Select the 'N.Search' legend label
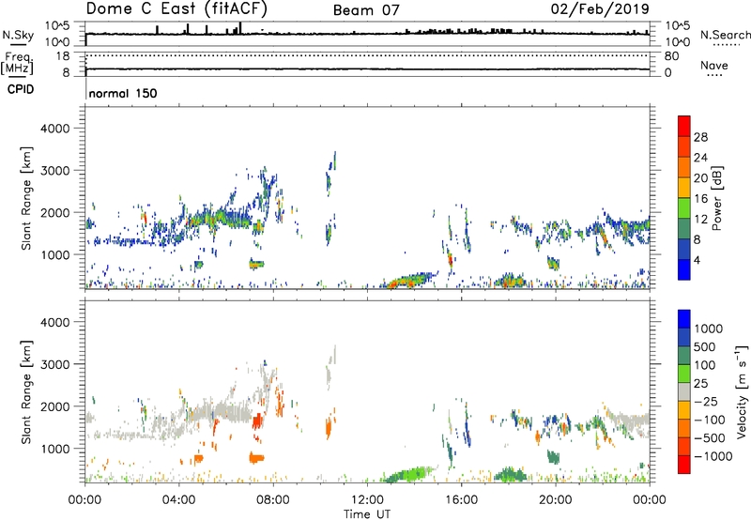Viewport: 751px width, 520px height. pos(725,35)
